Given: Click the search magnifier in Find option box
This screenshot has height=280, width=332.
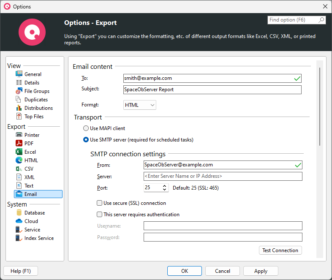Looking at the screenshot, I should point(321,20).
